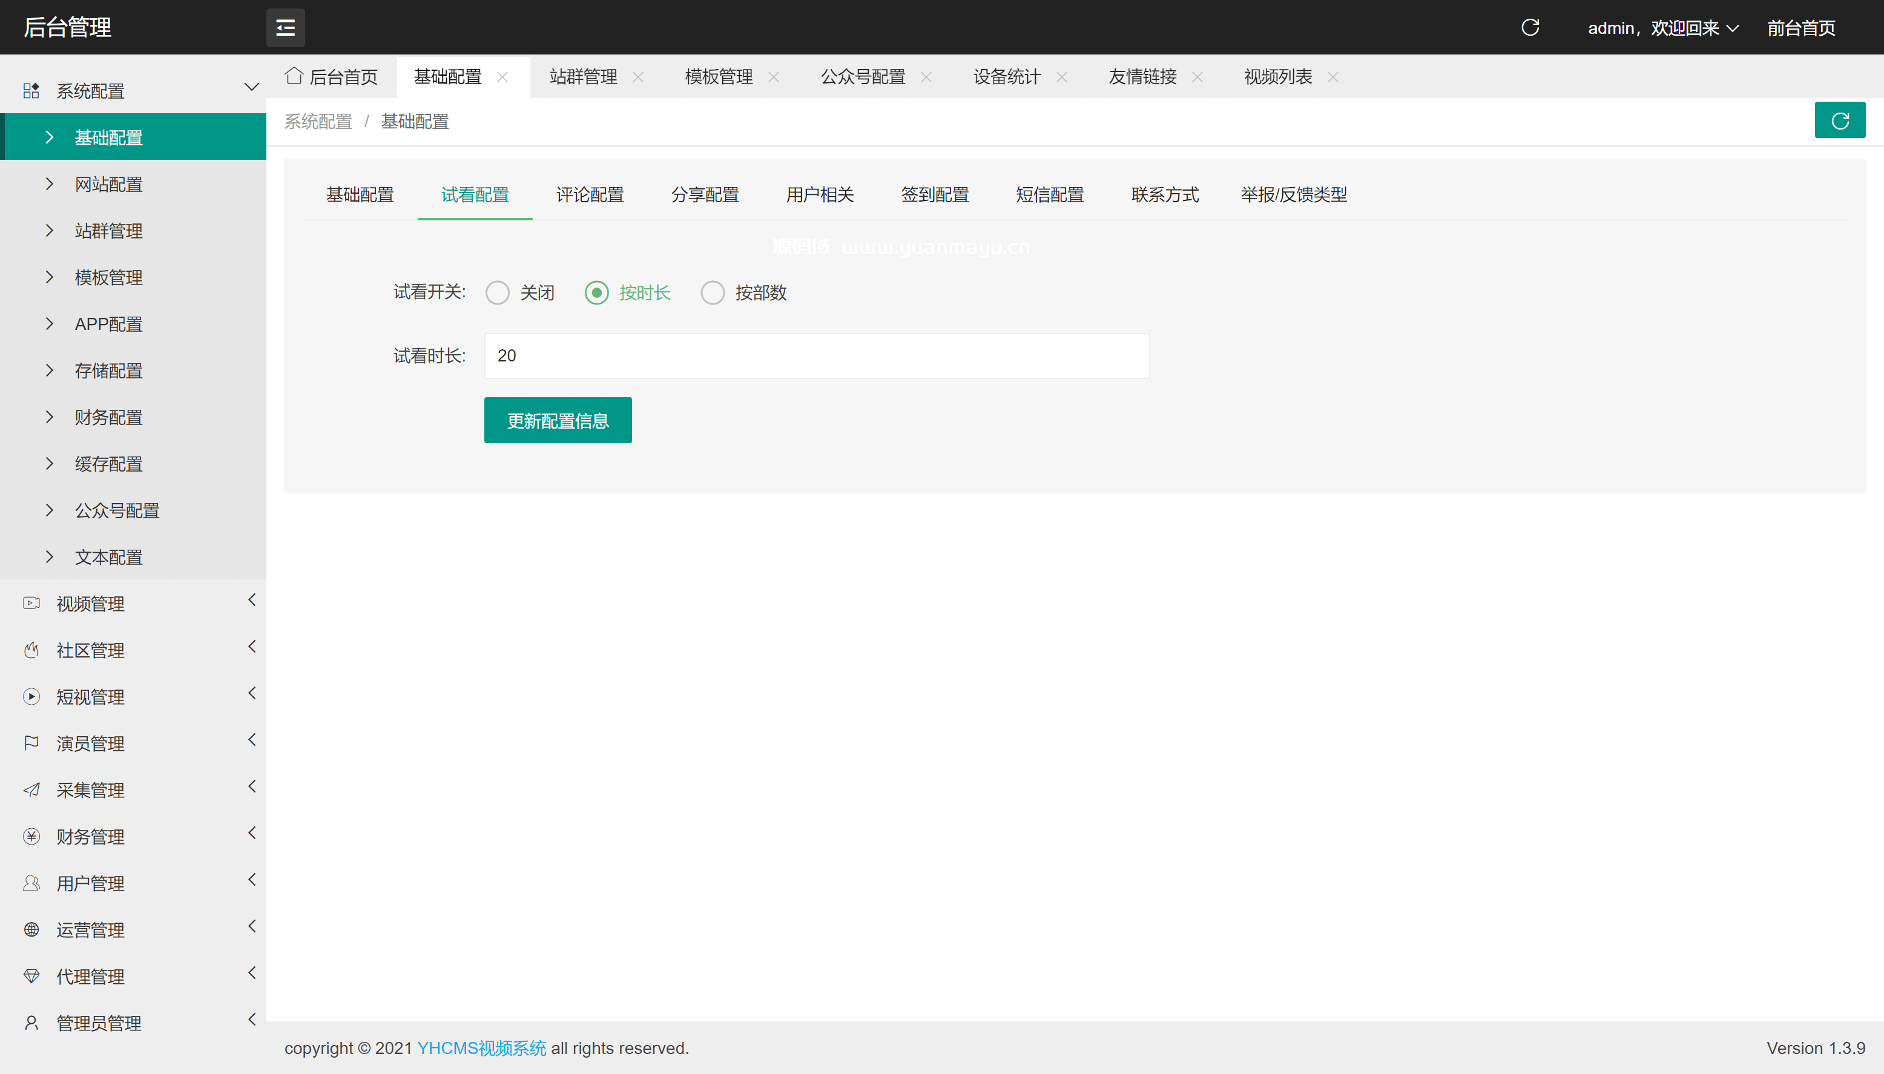Select the 财务管理 currency icon
Viewport: 1884px width, 1074px height.
pos(31,837)
